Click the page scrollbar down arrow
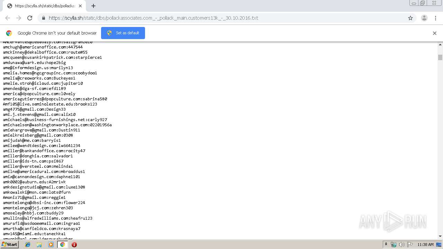This screenshot has height=249, width=443. click(x=440, y=236)
